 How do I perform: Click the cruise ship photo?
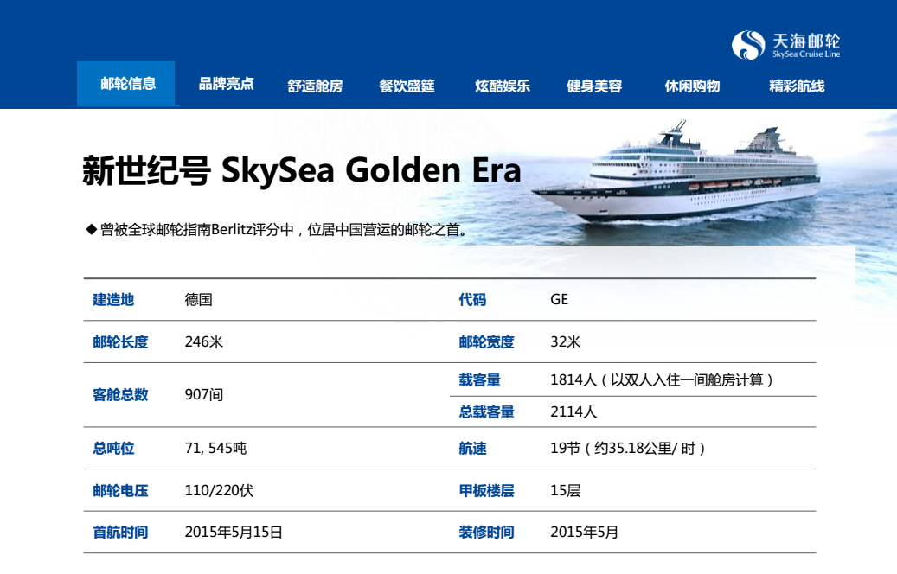tap(678, 171)
